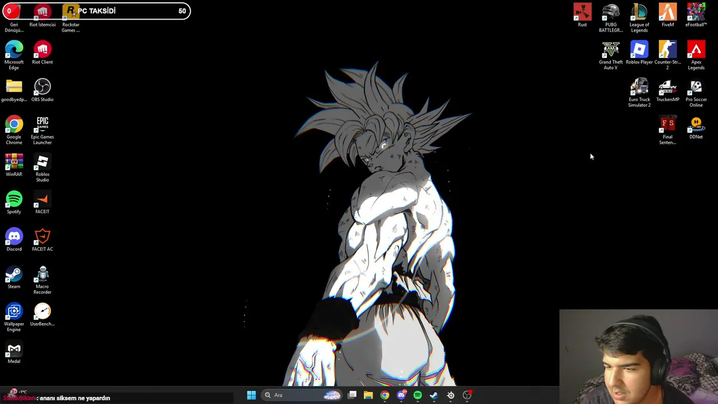The width and height of the screenshot is (718, 404).
Task: Select the goodbyedp folder icon
Action: (x=14, y=90)
